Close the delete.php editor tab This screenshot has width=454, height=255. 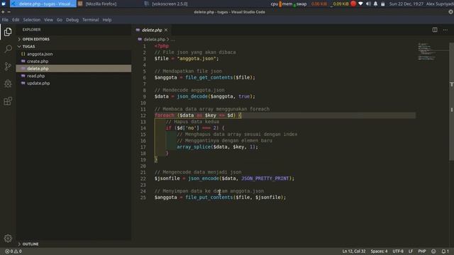[x=166, y=30]
